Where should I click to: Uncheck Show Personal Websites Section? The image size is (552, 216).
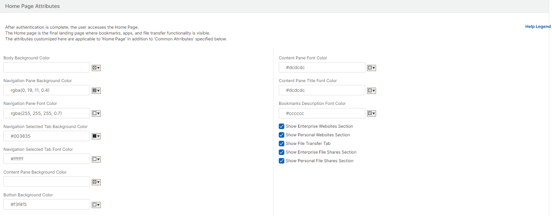click(282, 135)
